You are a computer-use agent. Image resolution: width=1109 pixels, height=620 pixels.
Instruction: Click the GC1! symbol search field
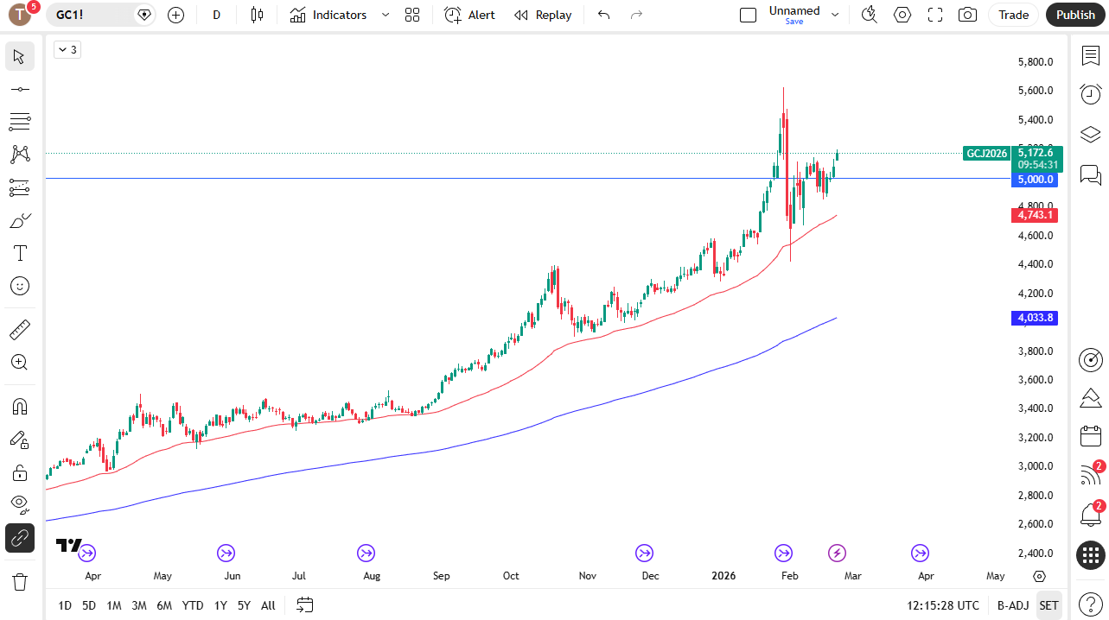click(x=100, y=15)
